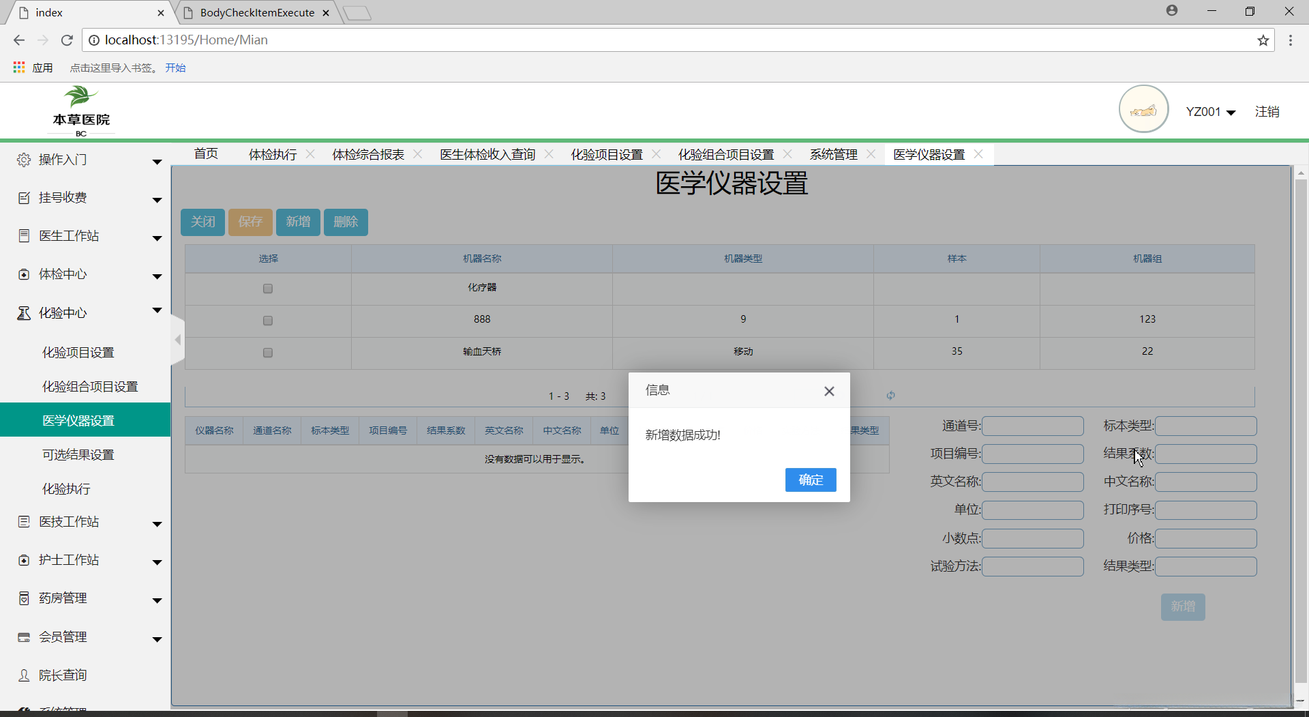
Task: Click the refresh icon beside the table pager
Action: pos(890,395)
